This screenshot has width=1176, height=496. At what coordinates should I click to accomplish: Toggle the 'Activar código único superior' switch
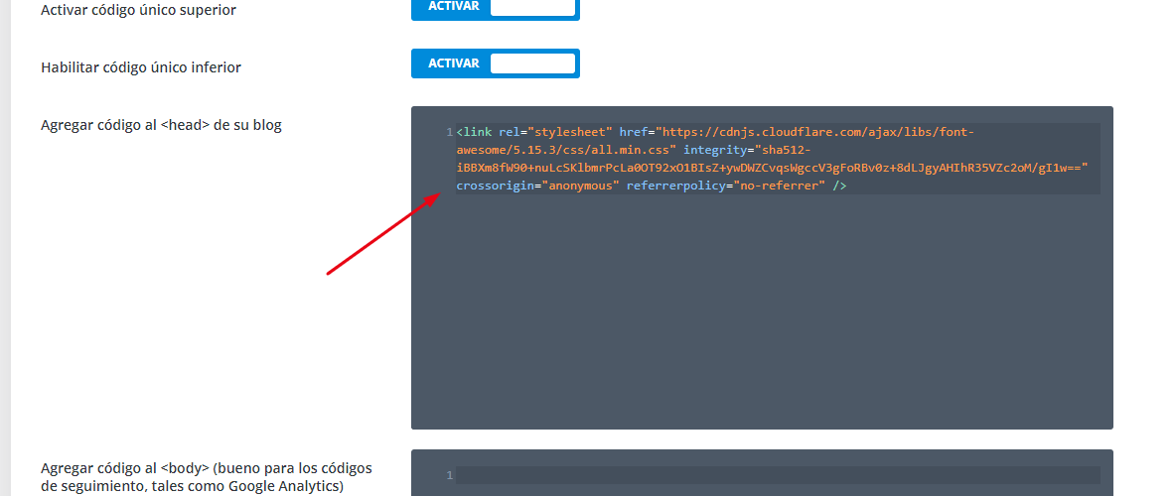(x=495, y=8)
